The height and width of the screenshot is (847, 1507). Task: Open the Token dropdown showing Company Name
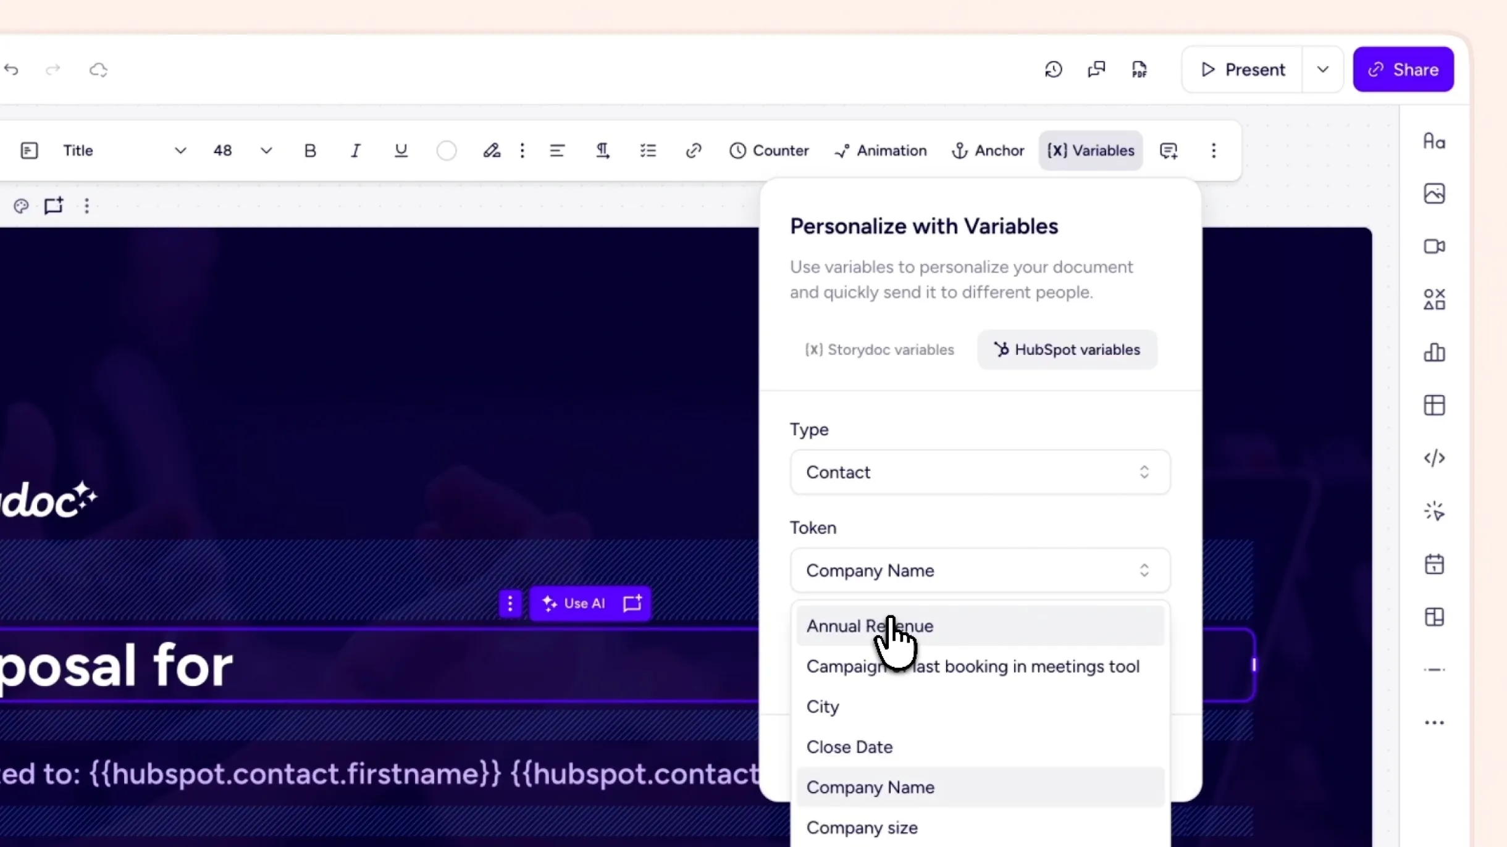(980, 570)
